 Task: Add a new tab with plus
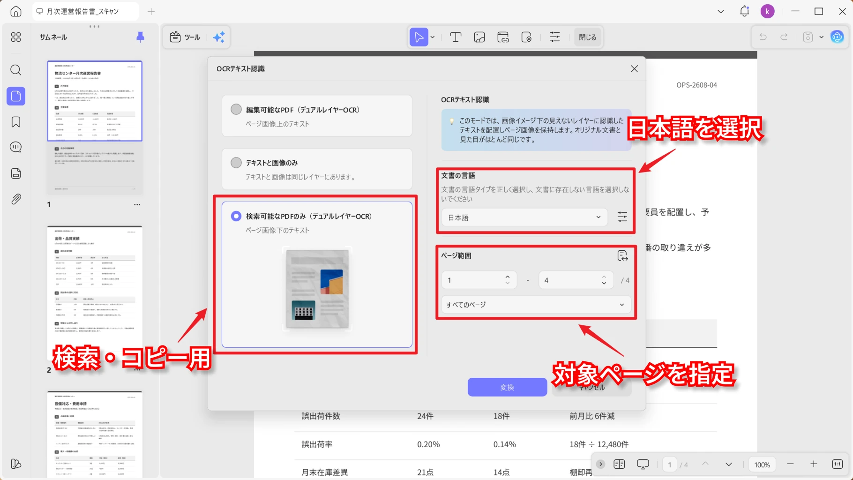coord(151,11)
